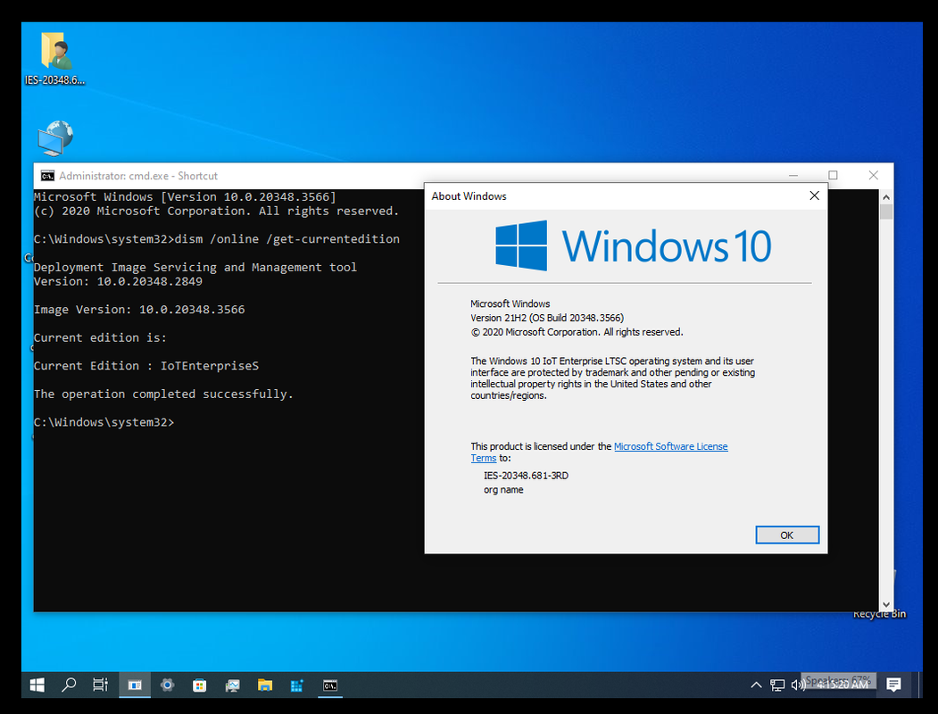
Task: Click the cmd scrollbar down arrow
Action: point(886,604)
